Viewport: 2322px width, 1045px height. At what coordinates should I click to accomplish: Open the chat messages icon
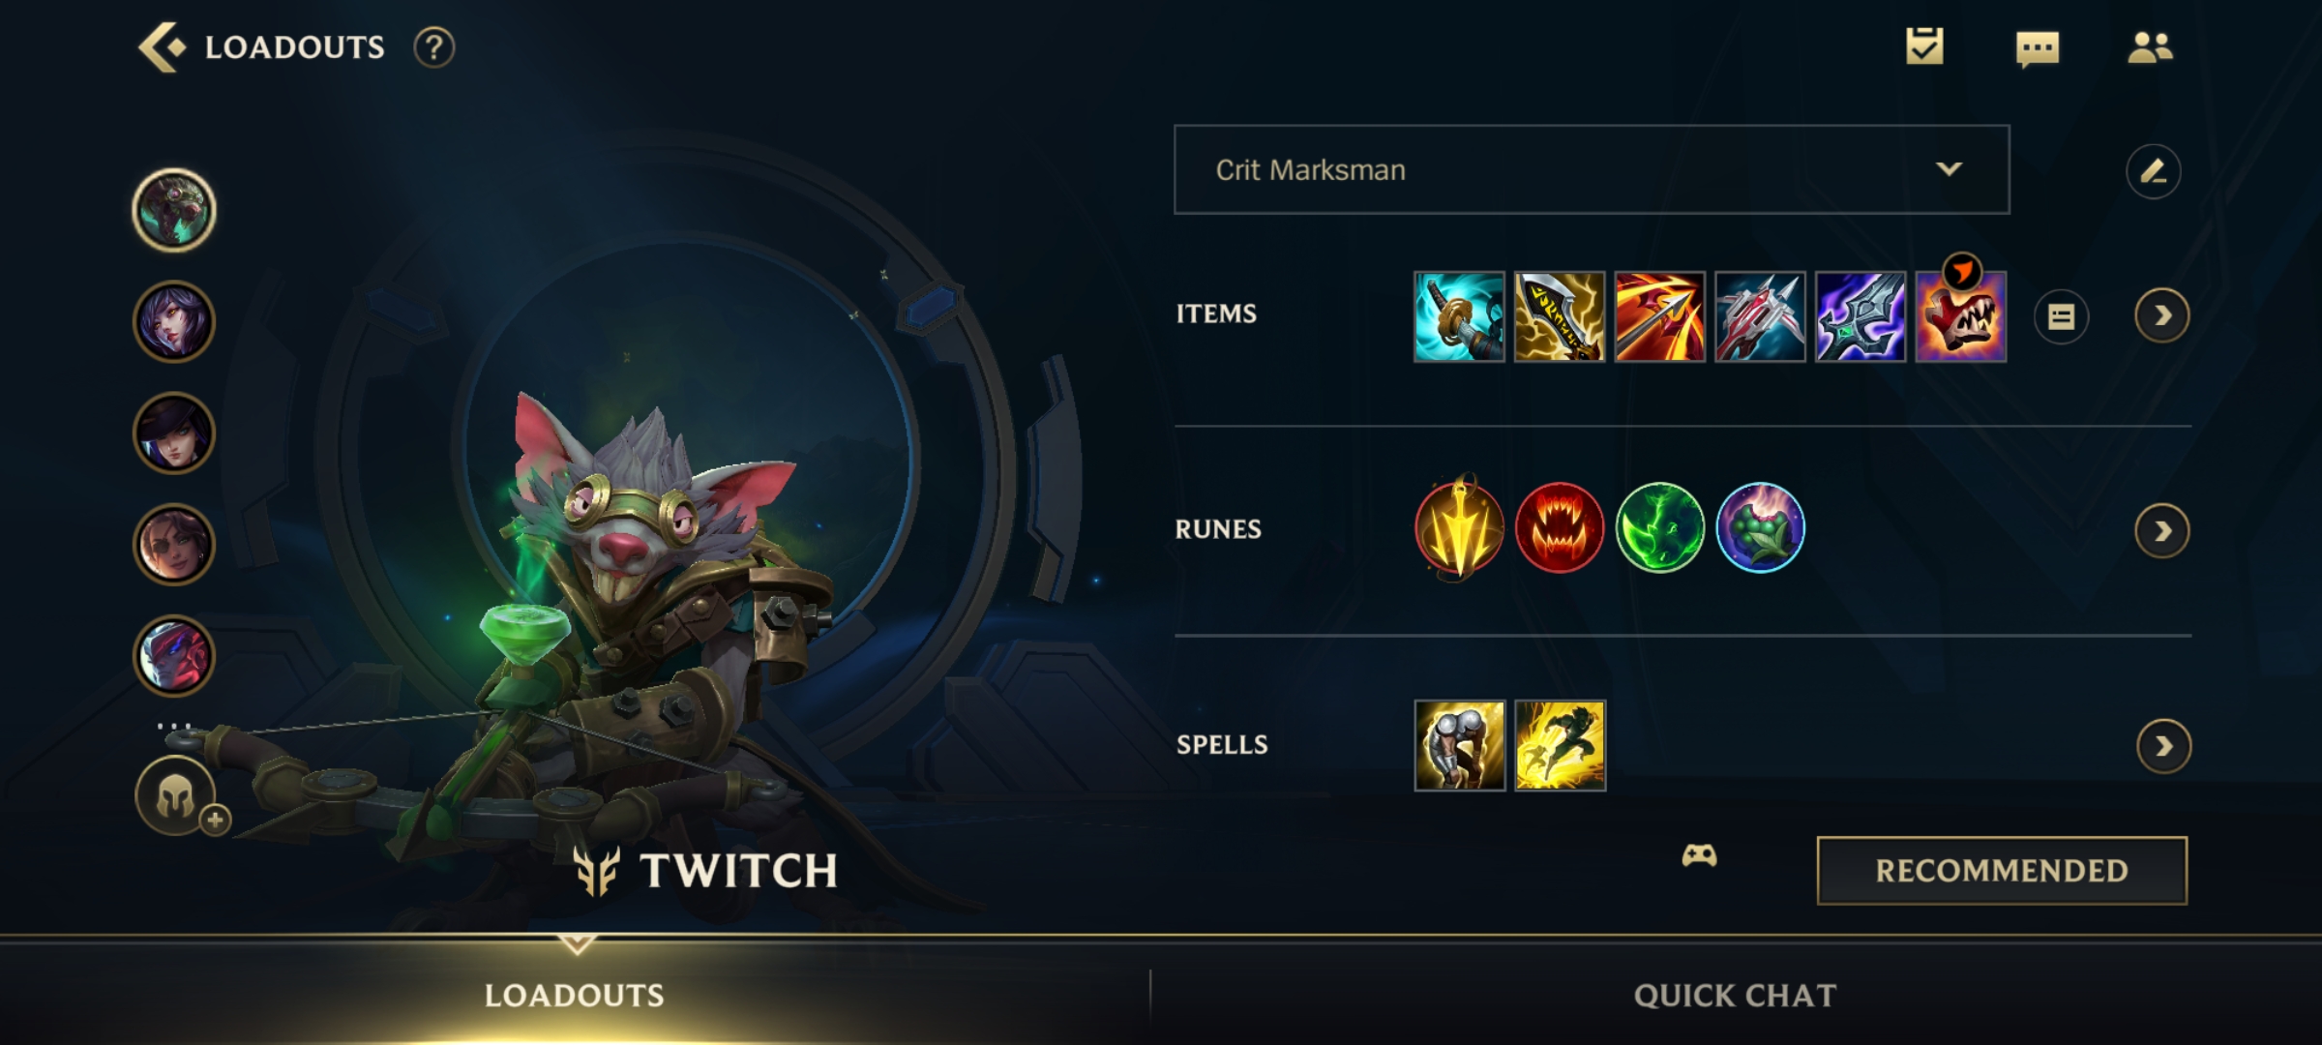[2037, 47]
